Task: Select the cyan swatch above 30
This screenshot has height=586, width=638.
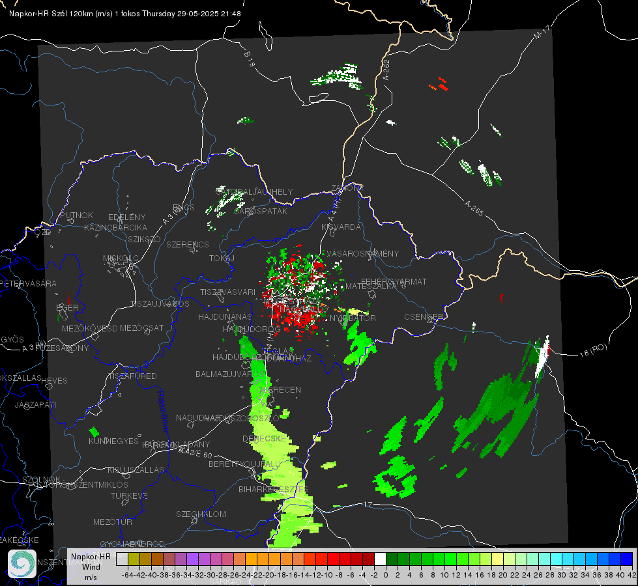Action: 557,559
